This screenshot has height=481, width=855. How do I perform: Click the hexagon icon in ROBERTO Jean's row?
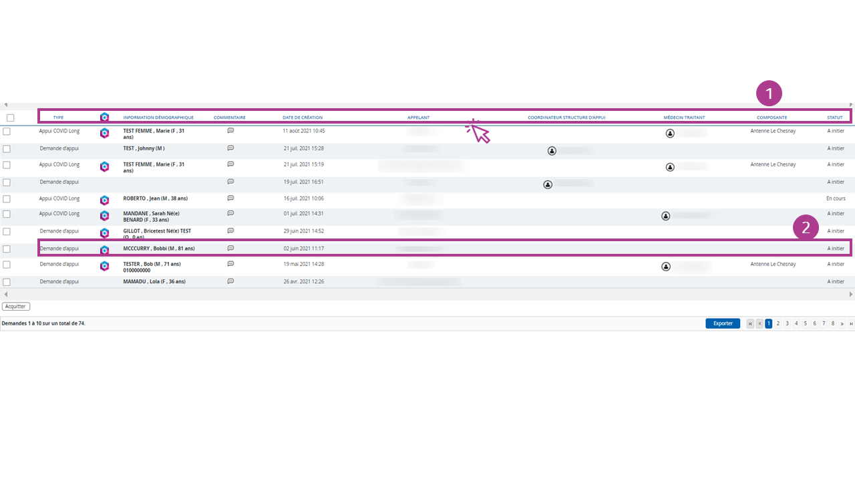click(x=104, y=200)
